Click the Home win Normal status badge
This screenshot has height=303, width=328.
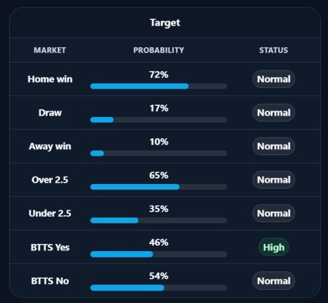[274, 79]
